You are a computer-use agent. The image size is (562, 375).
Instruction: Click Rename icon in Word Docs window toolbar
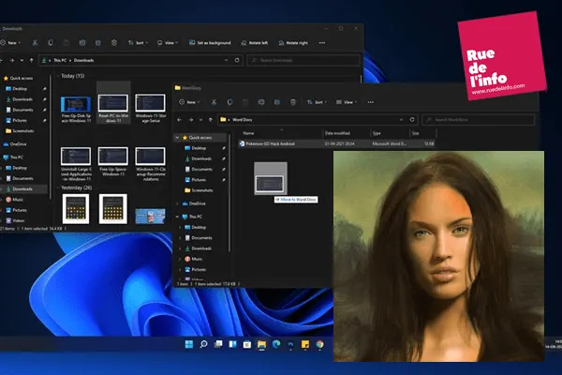261,102
